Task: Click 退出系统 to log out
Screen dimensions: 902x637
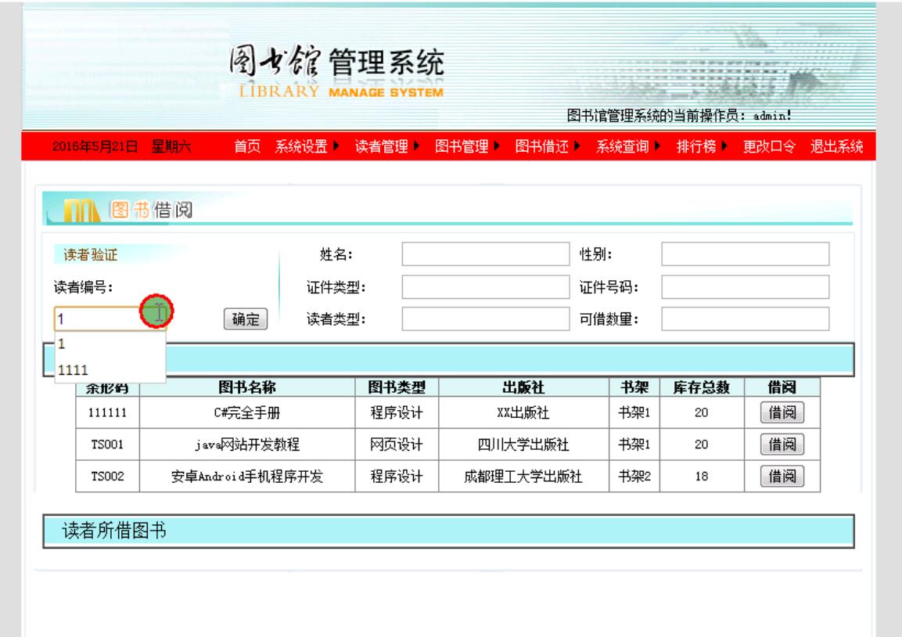Action: pos(836,146)
